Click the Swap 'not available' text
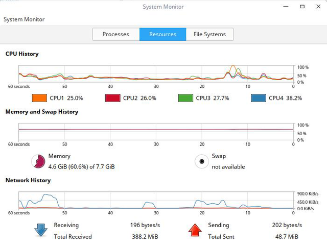Viewport: 327px width, 247px height. coord(228,167)
